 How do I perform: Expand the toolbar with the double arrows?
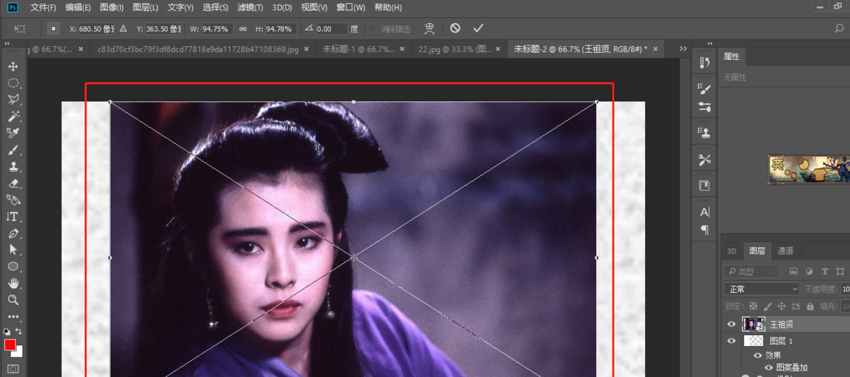coord(7,44)
